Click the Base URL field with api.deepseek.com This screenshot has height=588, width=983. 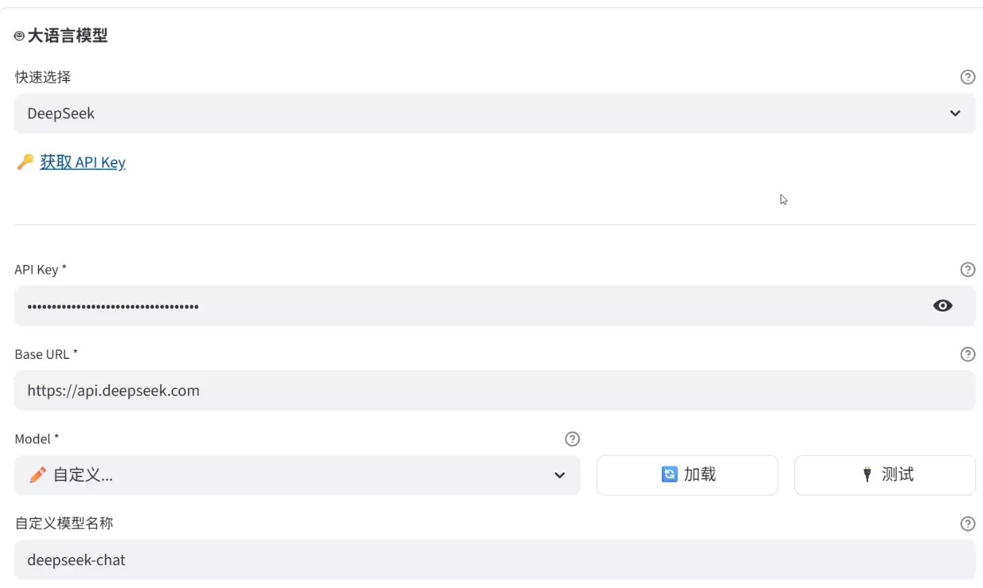coord(495,391)
